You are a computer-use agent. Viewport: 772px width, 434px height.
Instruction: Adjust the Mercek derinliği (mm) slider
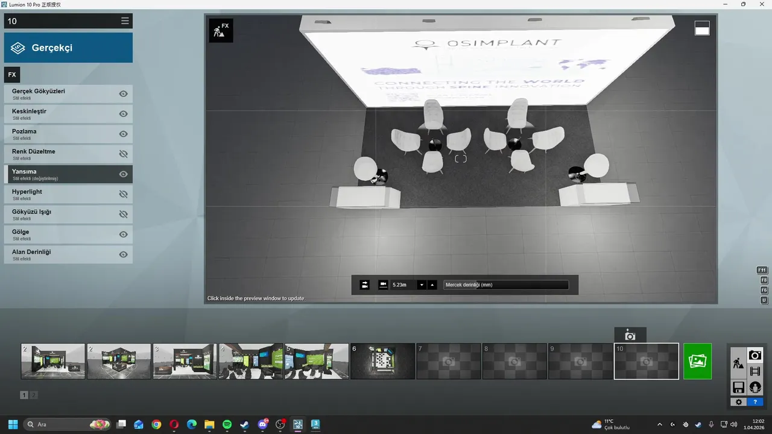click(x=506, y=285)
